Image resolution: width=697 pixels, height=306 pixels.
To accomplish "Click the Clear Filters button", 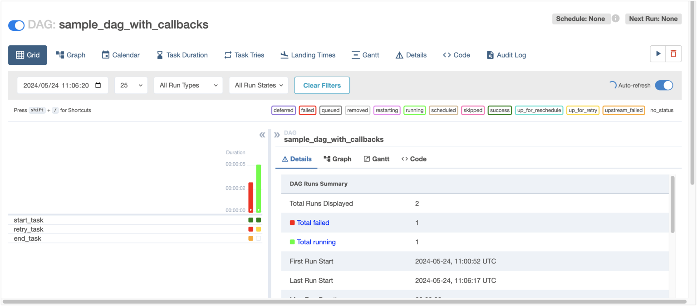I will (322, 85).
